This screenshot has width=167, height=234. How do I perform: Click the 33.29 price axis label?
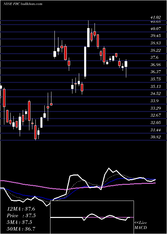click(x=156, y=108)
